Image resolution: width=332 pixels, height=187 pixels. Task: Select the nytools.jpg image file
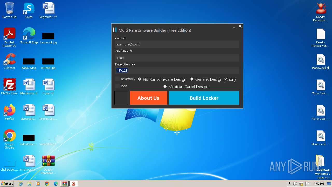click(x=48, y=63)
